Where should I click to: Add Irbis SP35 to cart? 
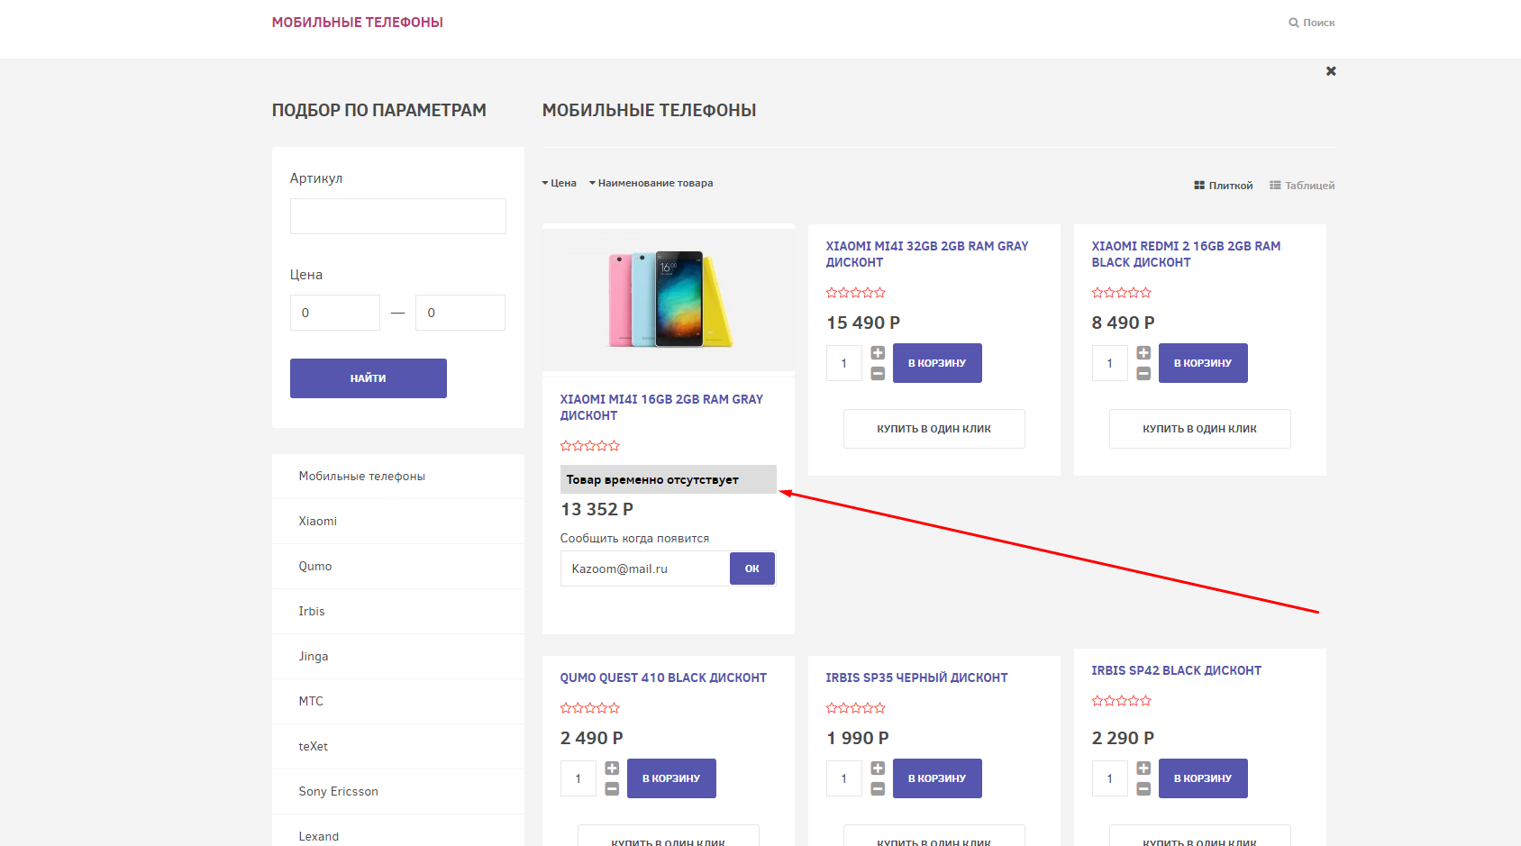pyautogui.click(x=937, y=778)
